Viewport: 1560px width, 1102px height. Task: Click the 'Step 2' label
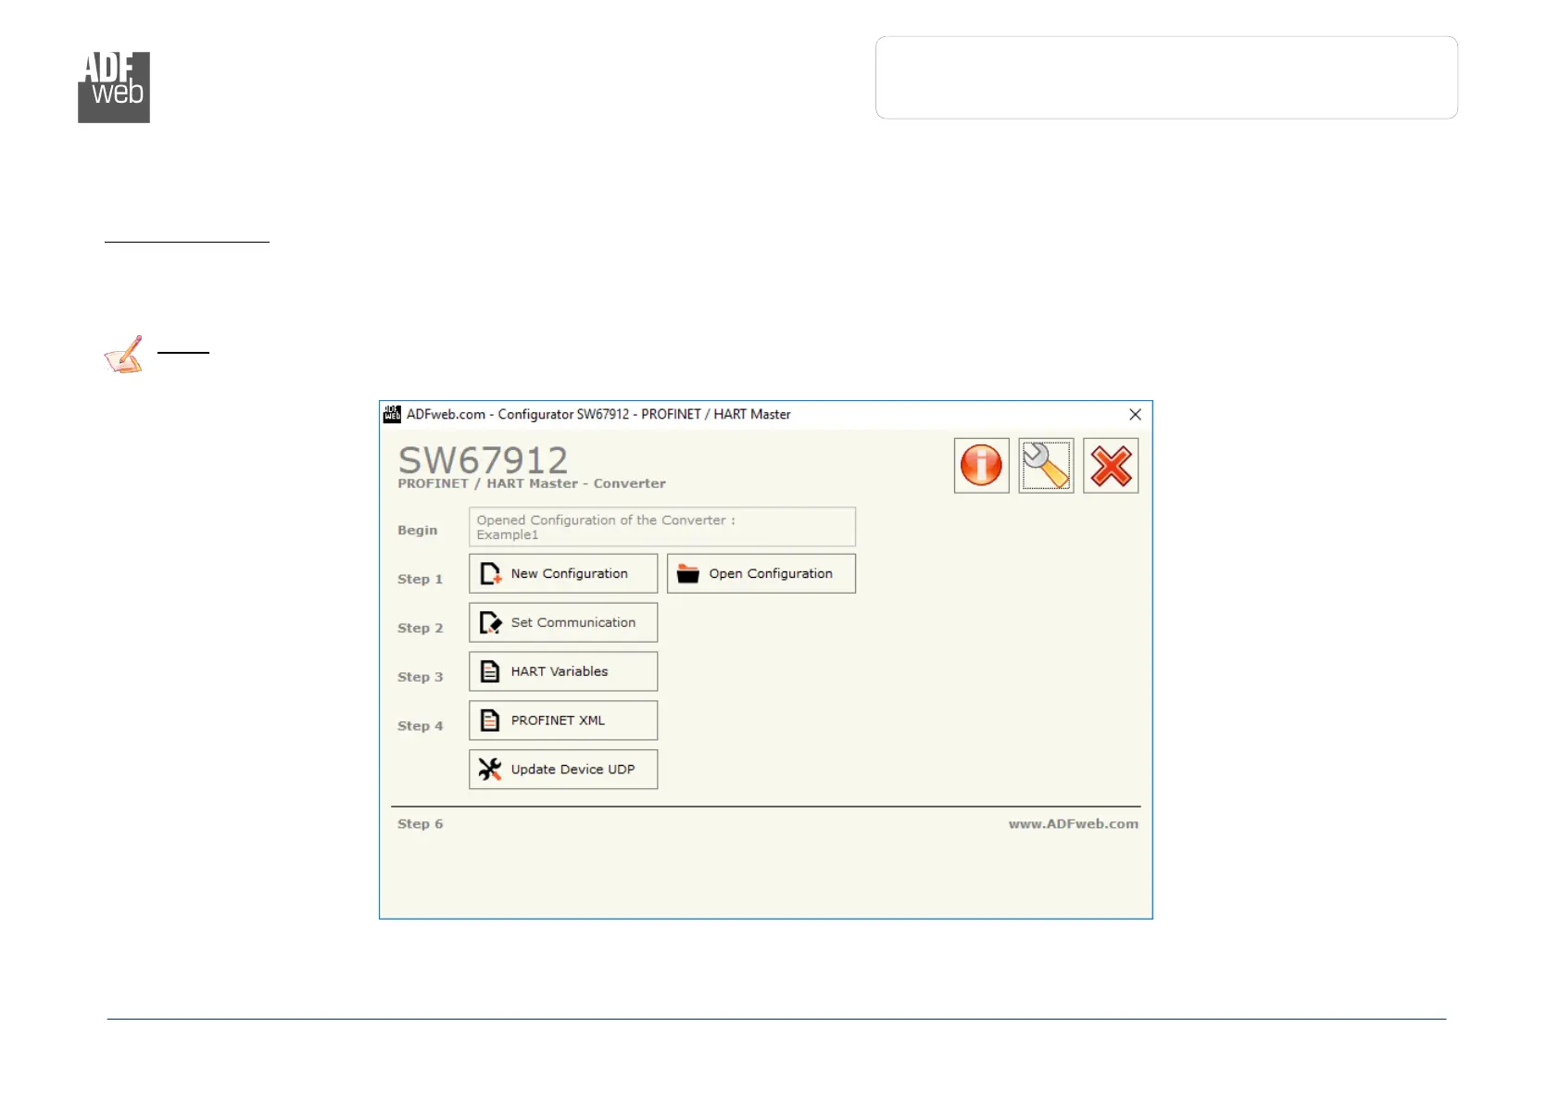[x=421, y=628]
